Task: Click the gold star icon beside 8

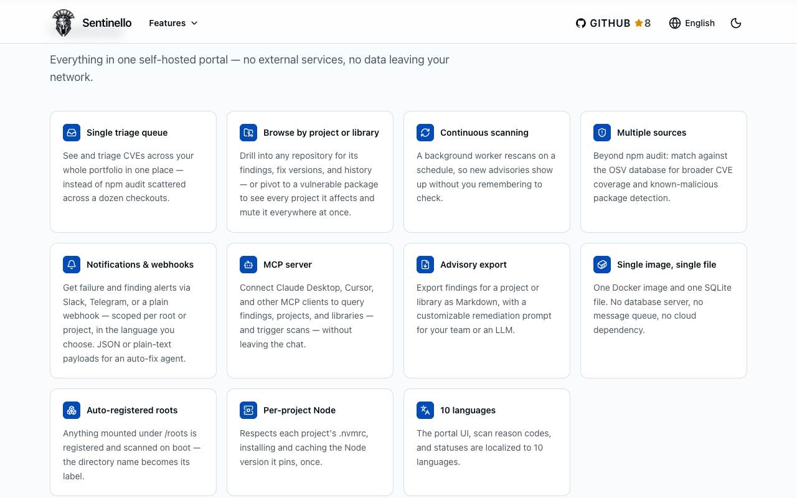Action: click(x=639, y=23)
